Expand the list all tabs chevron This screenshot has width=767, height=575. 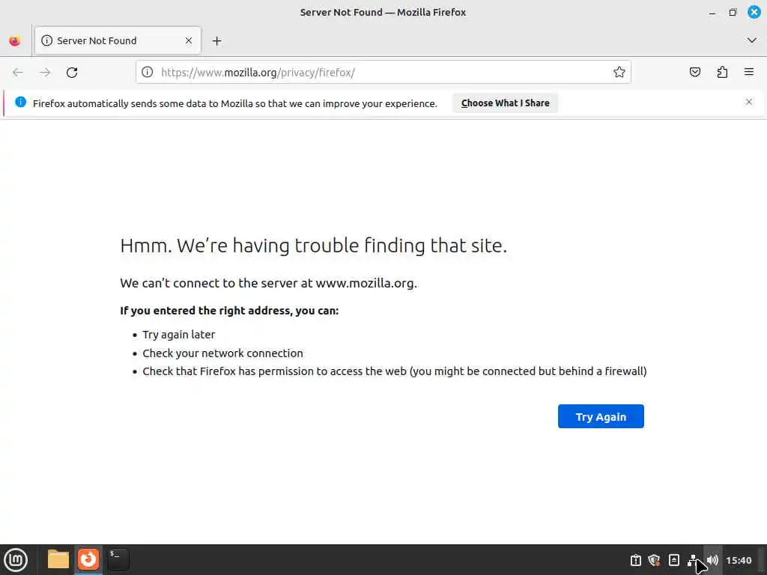pyautogui.click(x=751, y=40)
